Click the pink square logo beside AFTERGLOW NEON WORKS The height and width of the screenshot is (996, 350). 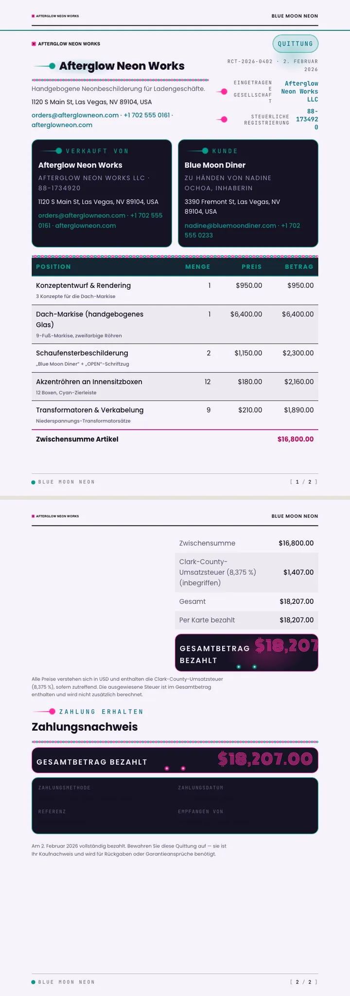click(x=34, y=44)
